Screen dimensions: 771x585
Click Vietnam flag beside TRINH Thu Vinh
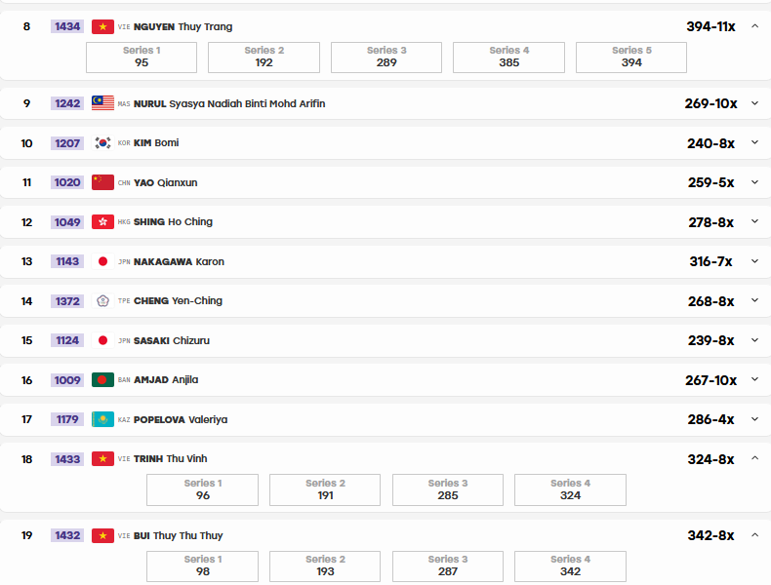click(102, 459)
